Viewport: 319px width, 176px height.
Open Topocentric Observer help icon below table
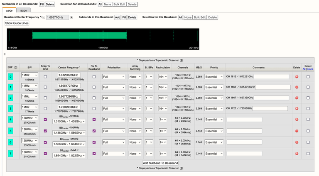(x=181, y=168)
